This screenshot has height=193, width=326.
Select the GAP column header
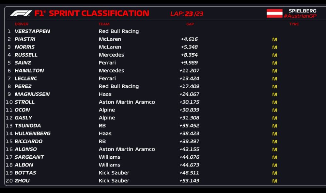click(x=190, y=24)
